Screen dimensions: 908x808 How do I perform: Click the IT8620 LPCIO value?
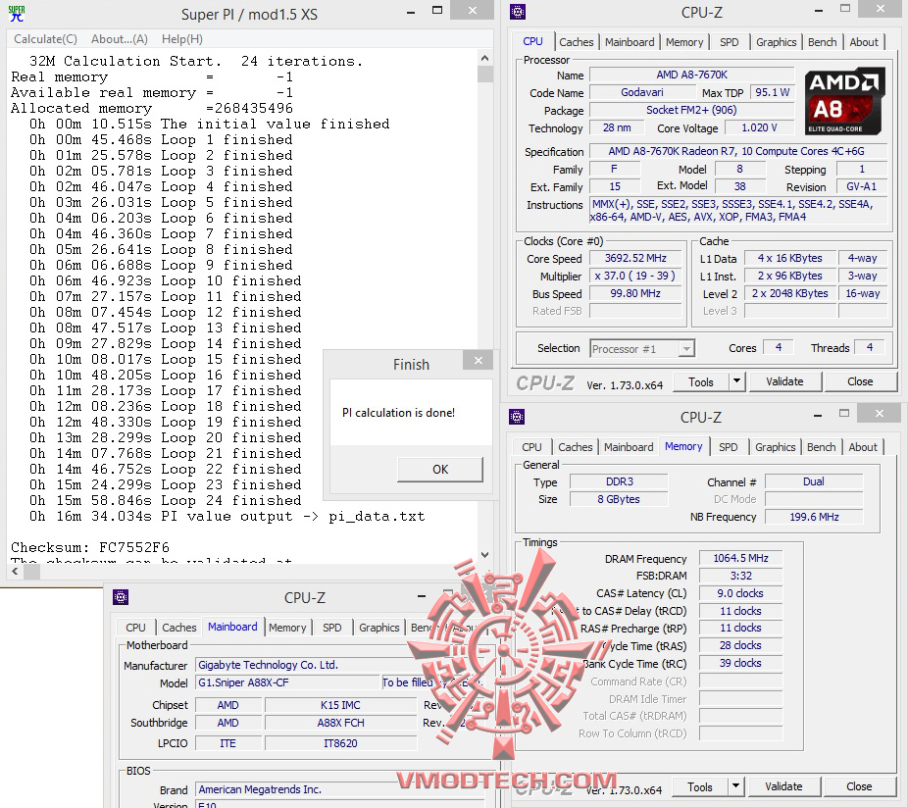click(x=340, y=743)
